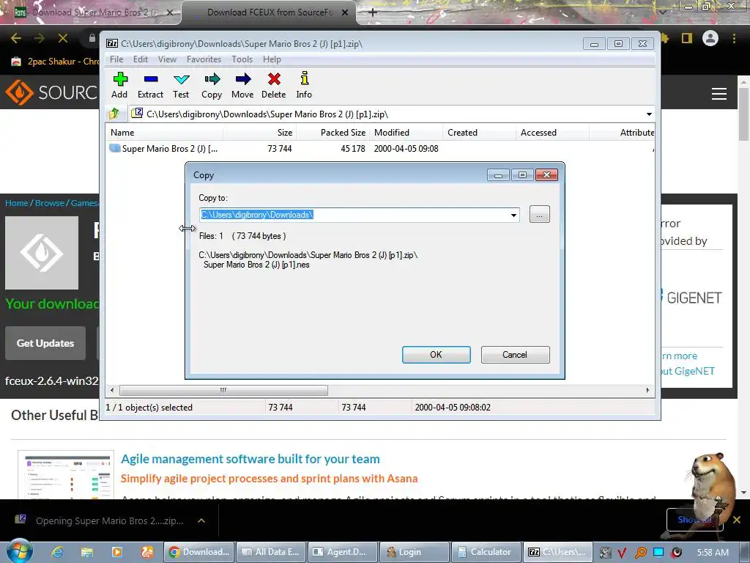Expand the 7-Zip address bar dropdown
750x563 pixels.
point(649,114)
